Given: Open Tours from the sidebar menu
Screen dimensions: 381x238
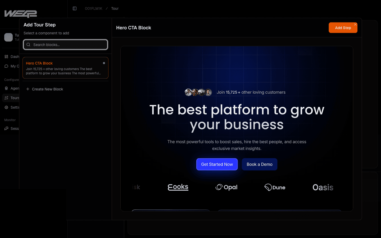Looking at the screenshot, I should coord(11,98).
